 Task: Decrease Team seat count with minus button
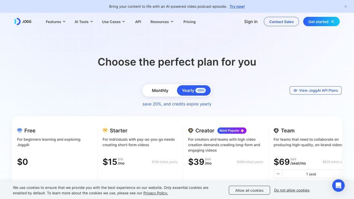pos(278,174)
